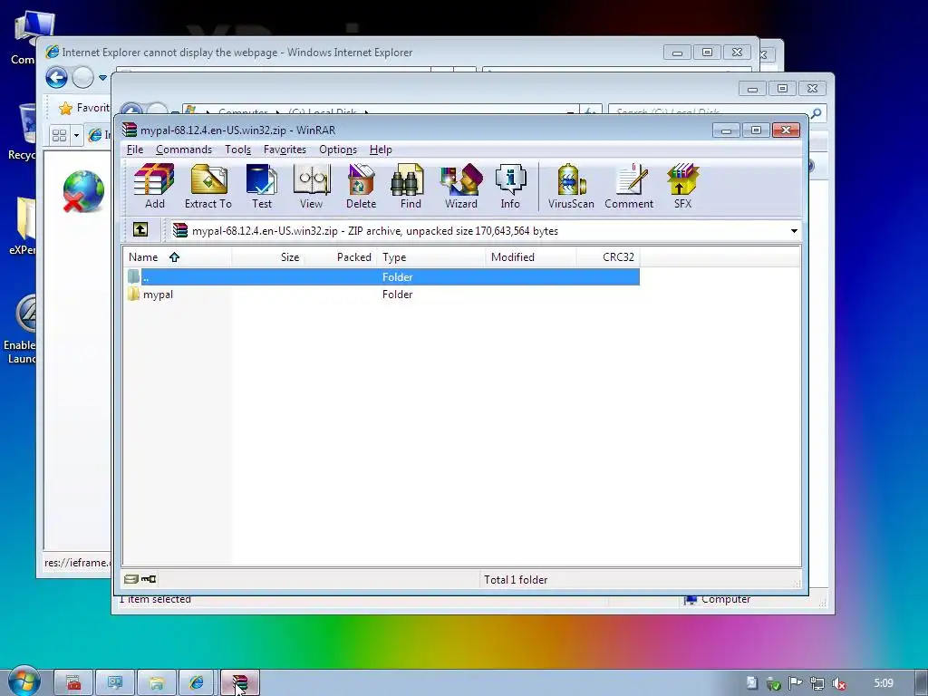
Task: Open the red toolbox taskbar button
Action: 73,683
